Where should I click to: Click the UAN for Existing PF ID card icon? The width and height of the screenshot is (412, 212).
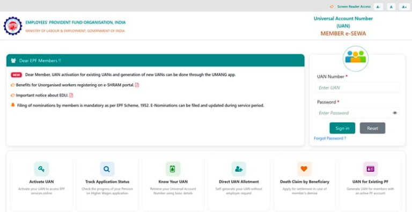click(370, 169)
